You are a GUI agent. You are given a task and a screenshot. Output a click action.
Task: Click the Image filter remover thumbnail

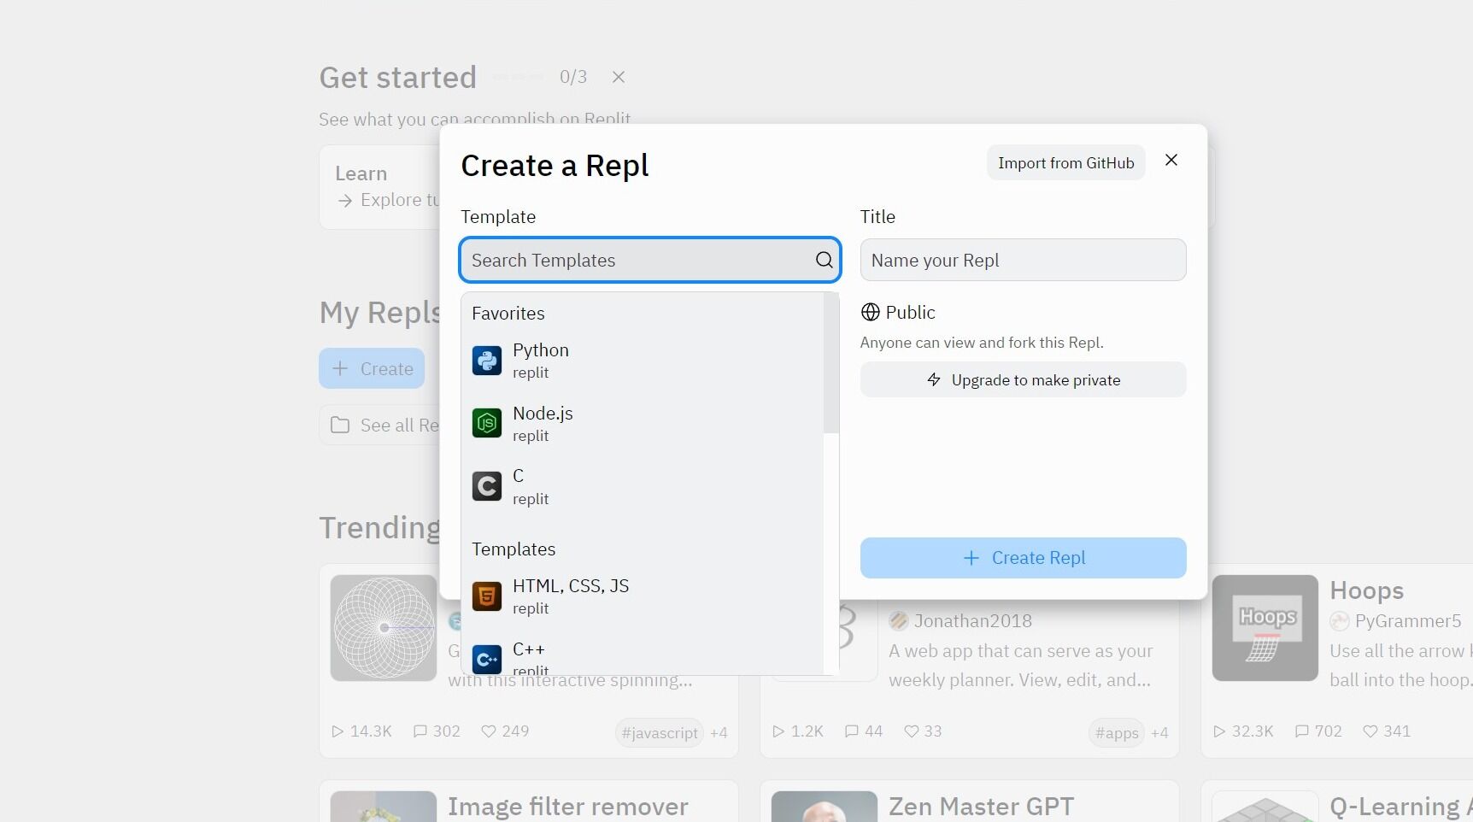tap(384, 807)
